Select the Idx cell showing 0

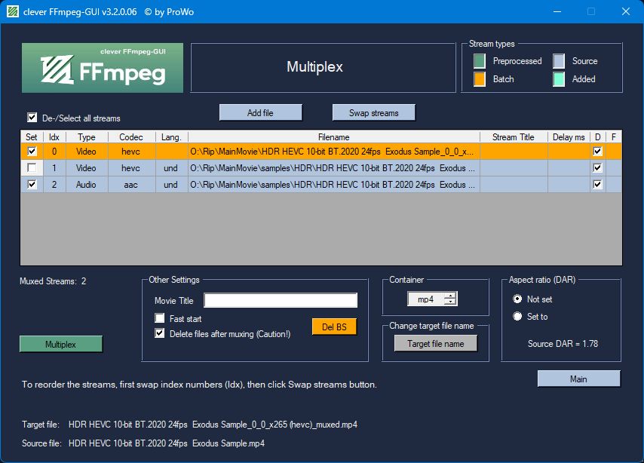click(x=54, y=151)
